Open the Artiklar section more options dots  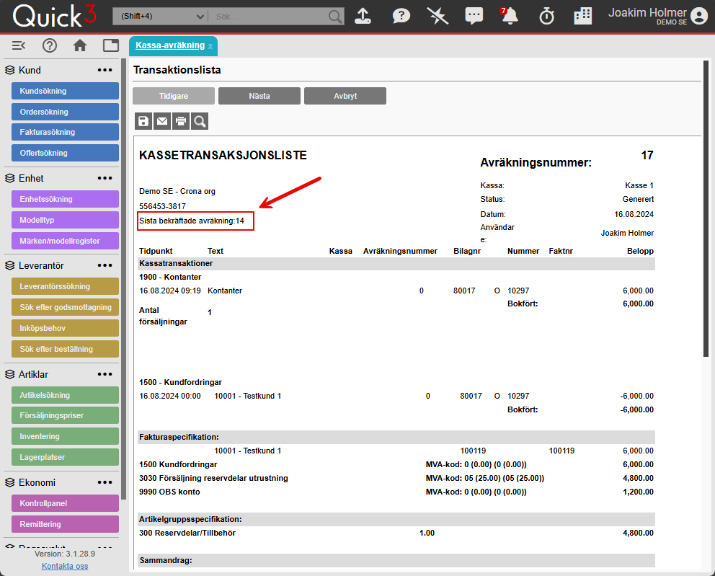(105, 374)
